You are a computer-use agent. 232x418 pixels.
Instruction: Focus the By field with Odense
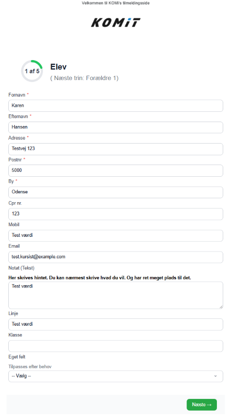(116, 192)
